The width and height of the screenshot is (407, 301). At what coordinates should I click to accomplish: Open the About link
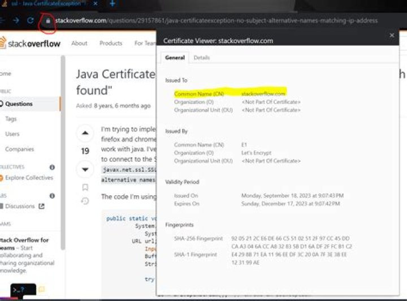tap(79, 43)
